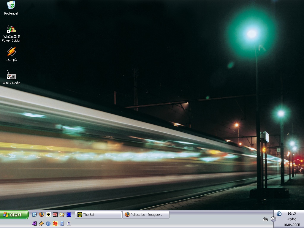This screenshot has height=228, width=304.
Task: Select the 16.mp3 file on desktop
Action: [11, 52]
